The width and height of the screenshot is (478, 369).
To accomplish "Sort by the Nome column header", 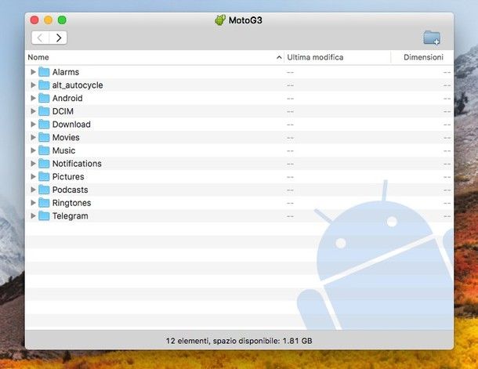I will pos(155,57).
